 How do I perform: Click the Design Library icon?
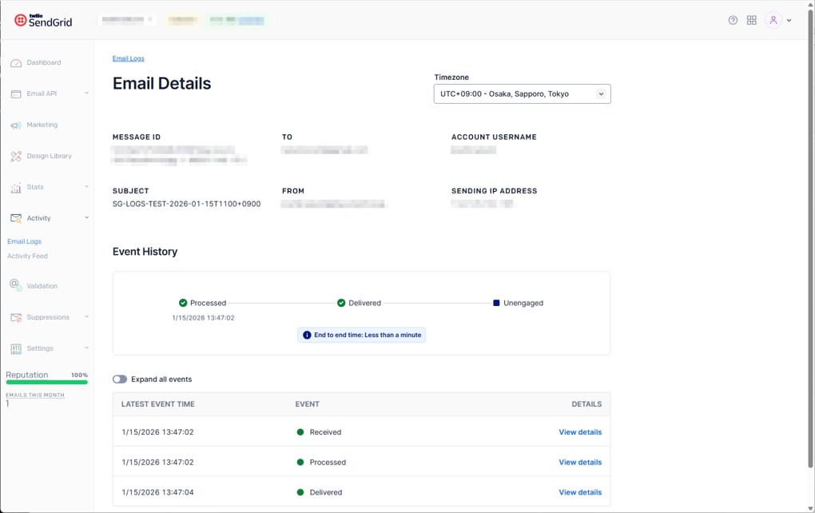[x=16, y=157]
